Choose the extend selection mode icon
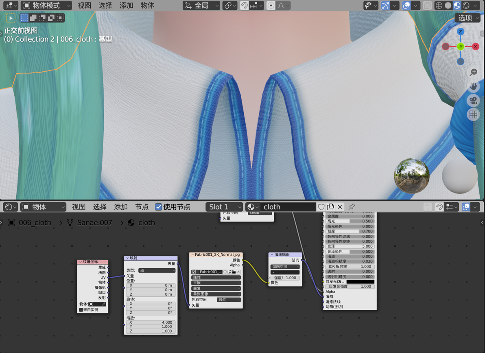485x353 pixels. (33, 18)
